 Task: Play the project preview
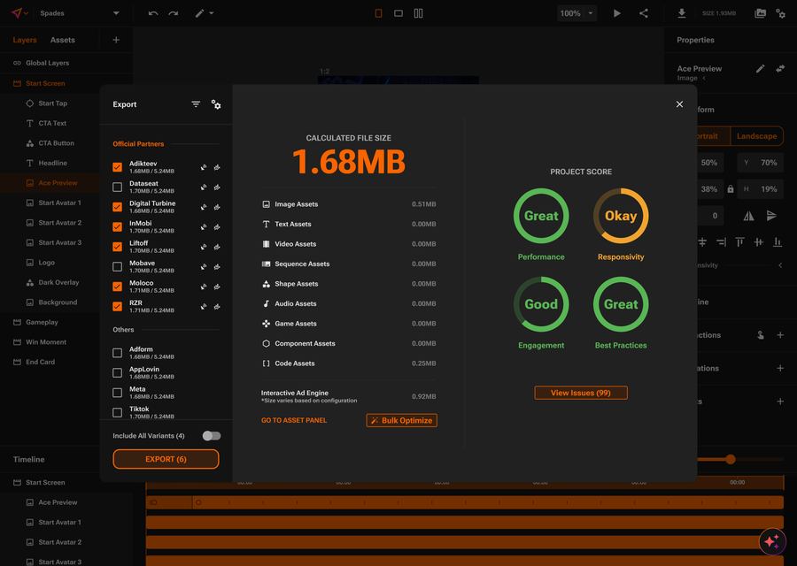[x=617, y=13]
